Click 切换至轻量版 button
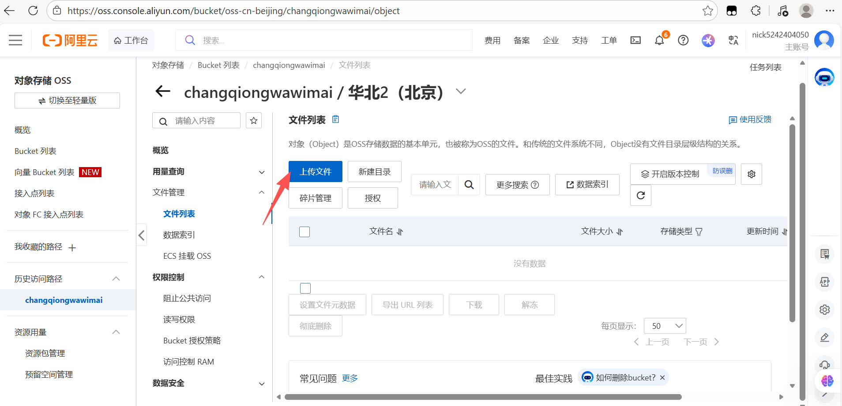The width and height of the screenshot is (842, 406). pyautogui.click(x=67, y=101)
